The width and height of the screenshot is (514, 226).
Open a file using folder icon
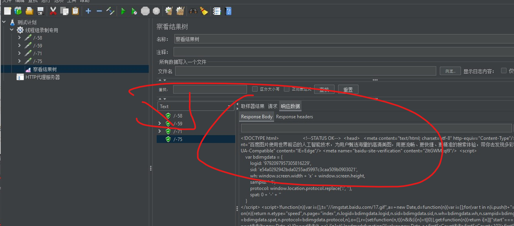[x=29, y=11]
